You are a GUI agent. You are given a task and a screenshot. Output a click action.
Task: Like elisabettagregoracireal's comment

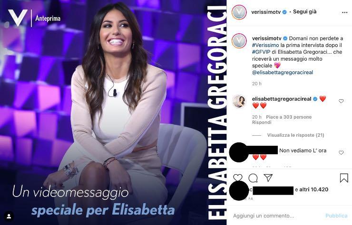[341, 101]
